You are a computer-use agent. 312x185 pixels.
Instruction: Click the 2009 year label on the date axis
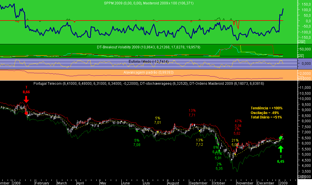pyautogui.click(x=283, y=183)
